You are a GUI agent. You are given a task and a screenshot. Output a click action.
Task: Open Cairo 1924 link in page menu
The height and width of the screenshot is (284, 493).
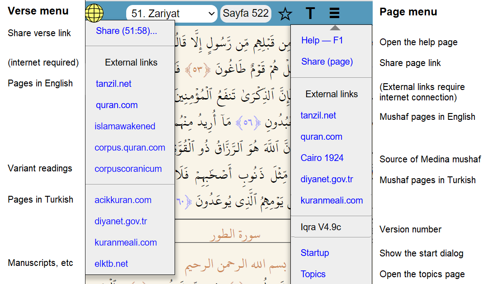(322, 158)
